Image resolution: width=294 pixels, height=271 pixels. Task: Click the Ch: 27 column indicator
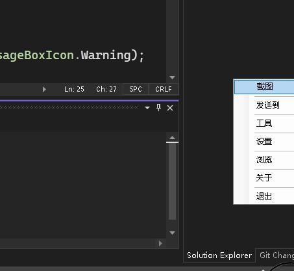(106, 89)
